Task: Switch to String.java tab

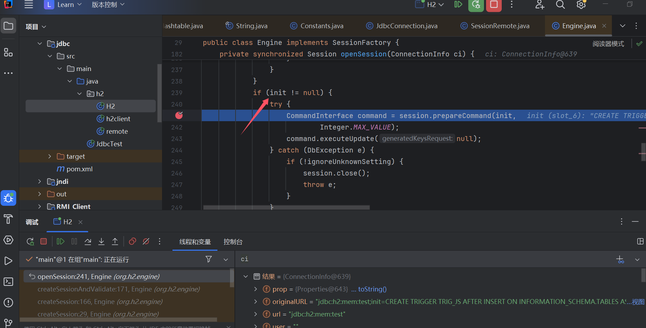Action: (x=247, y=26)
